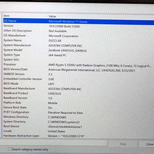
Task: Select the BaseBoard Product row
Action: coord(78,93)
